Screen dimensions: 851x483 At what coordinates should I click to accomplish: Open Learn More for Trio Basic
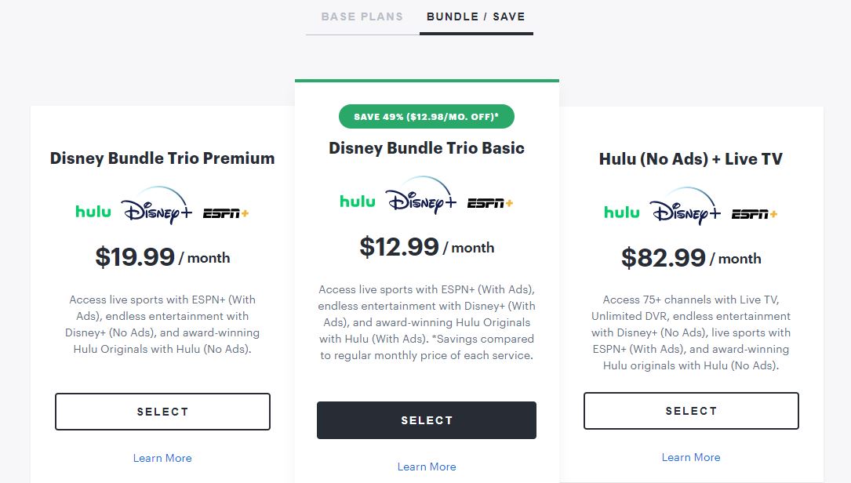pos(427,466)
